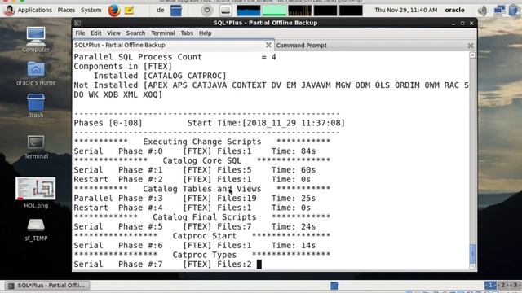Open the Trash desktop icon
The image size is (522, 293).
36,106
